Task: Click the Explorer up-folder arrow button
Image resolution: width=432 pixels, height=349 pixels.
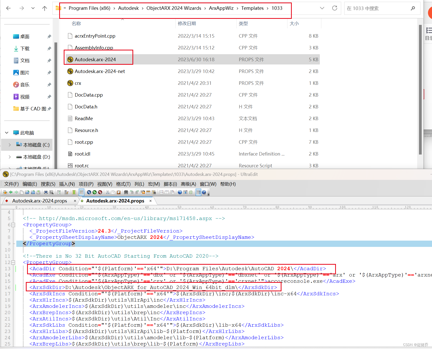Action: click(x=45, y=8)
